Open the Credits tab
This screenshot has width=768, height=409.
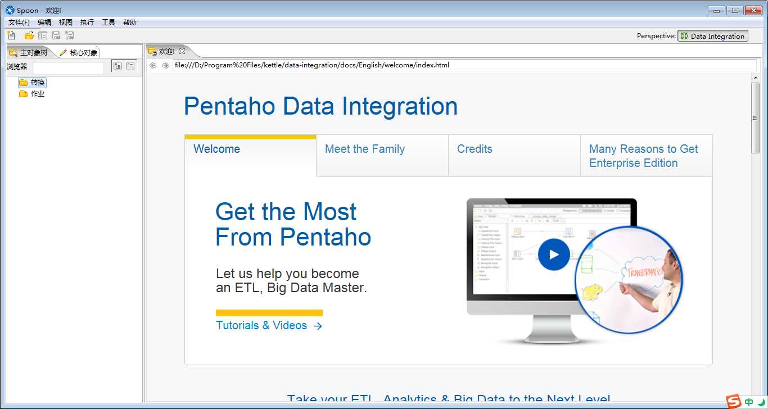tap(514, 155)
